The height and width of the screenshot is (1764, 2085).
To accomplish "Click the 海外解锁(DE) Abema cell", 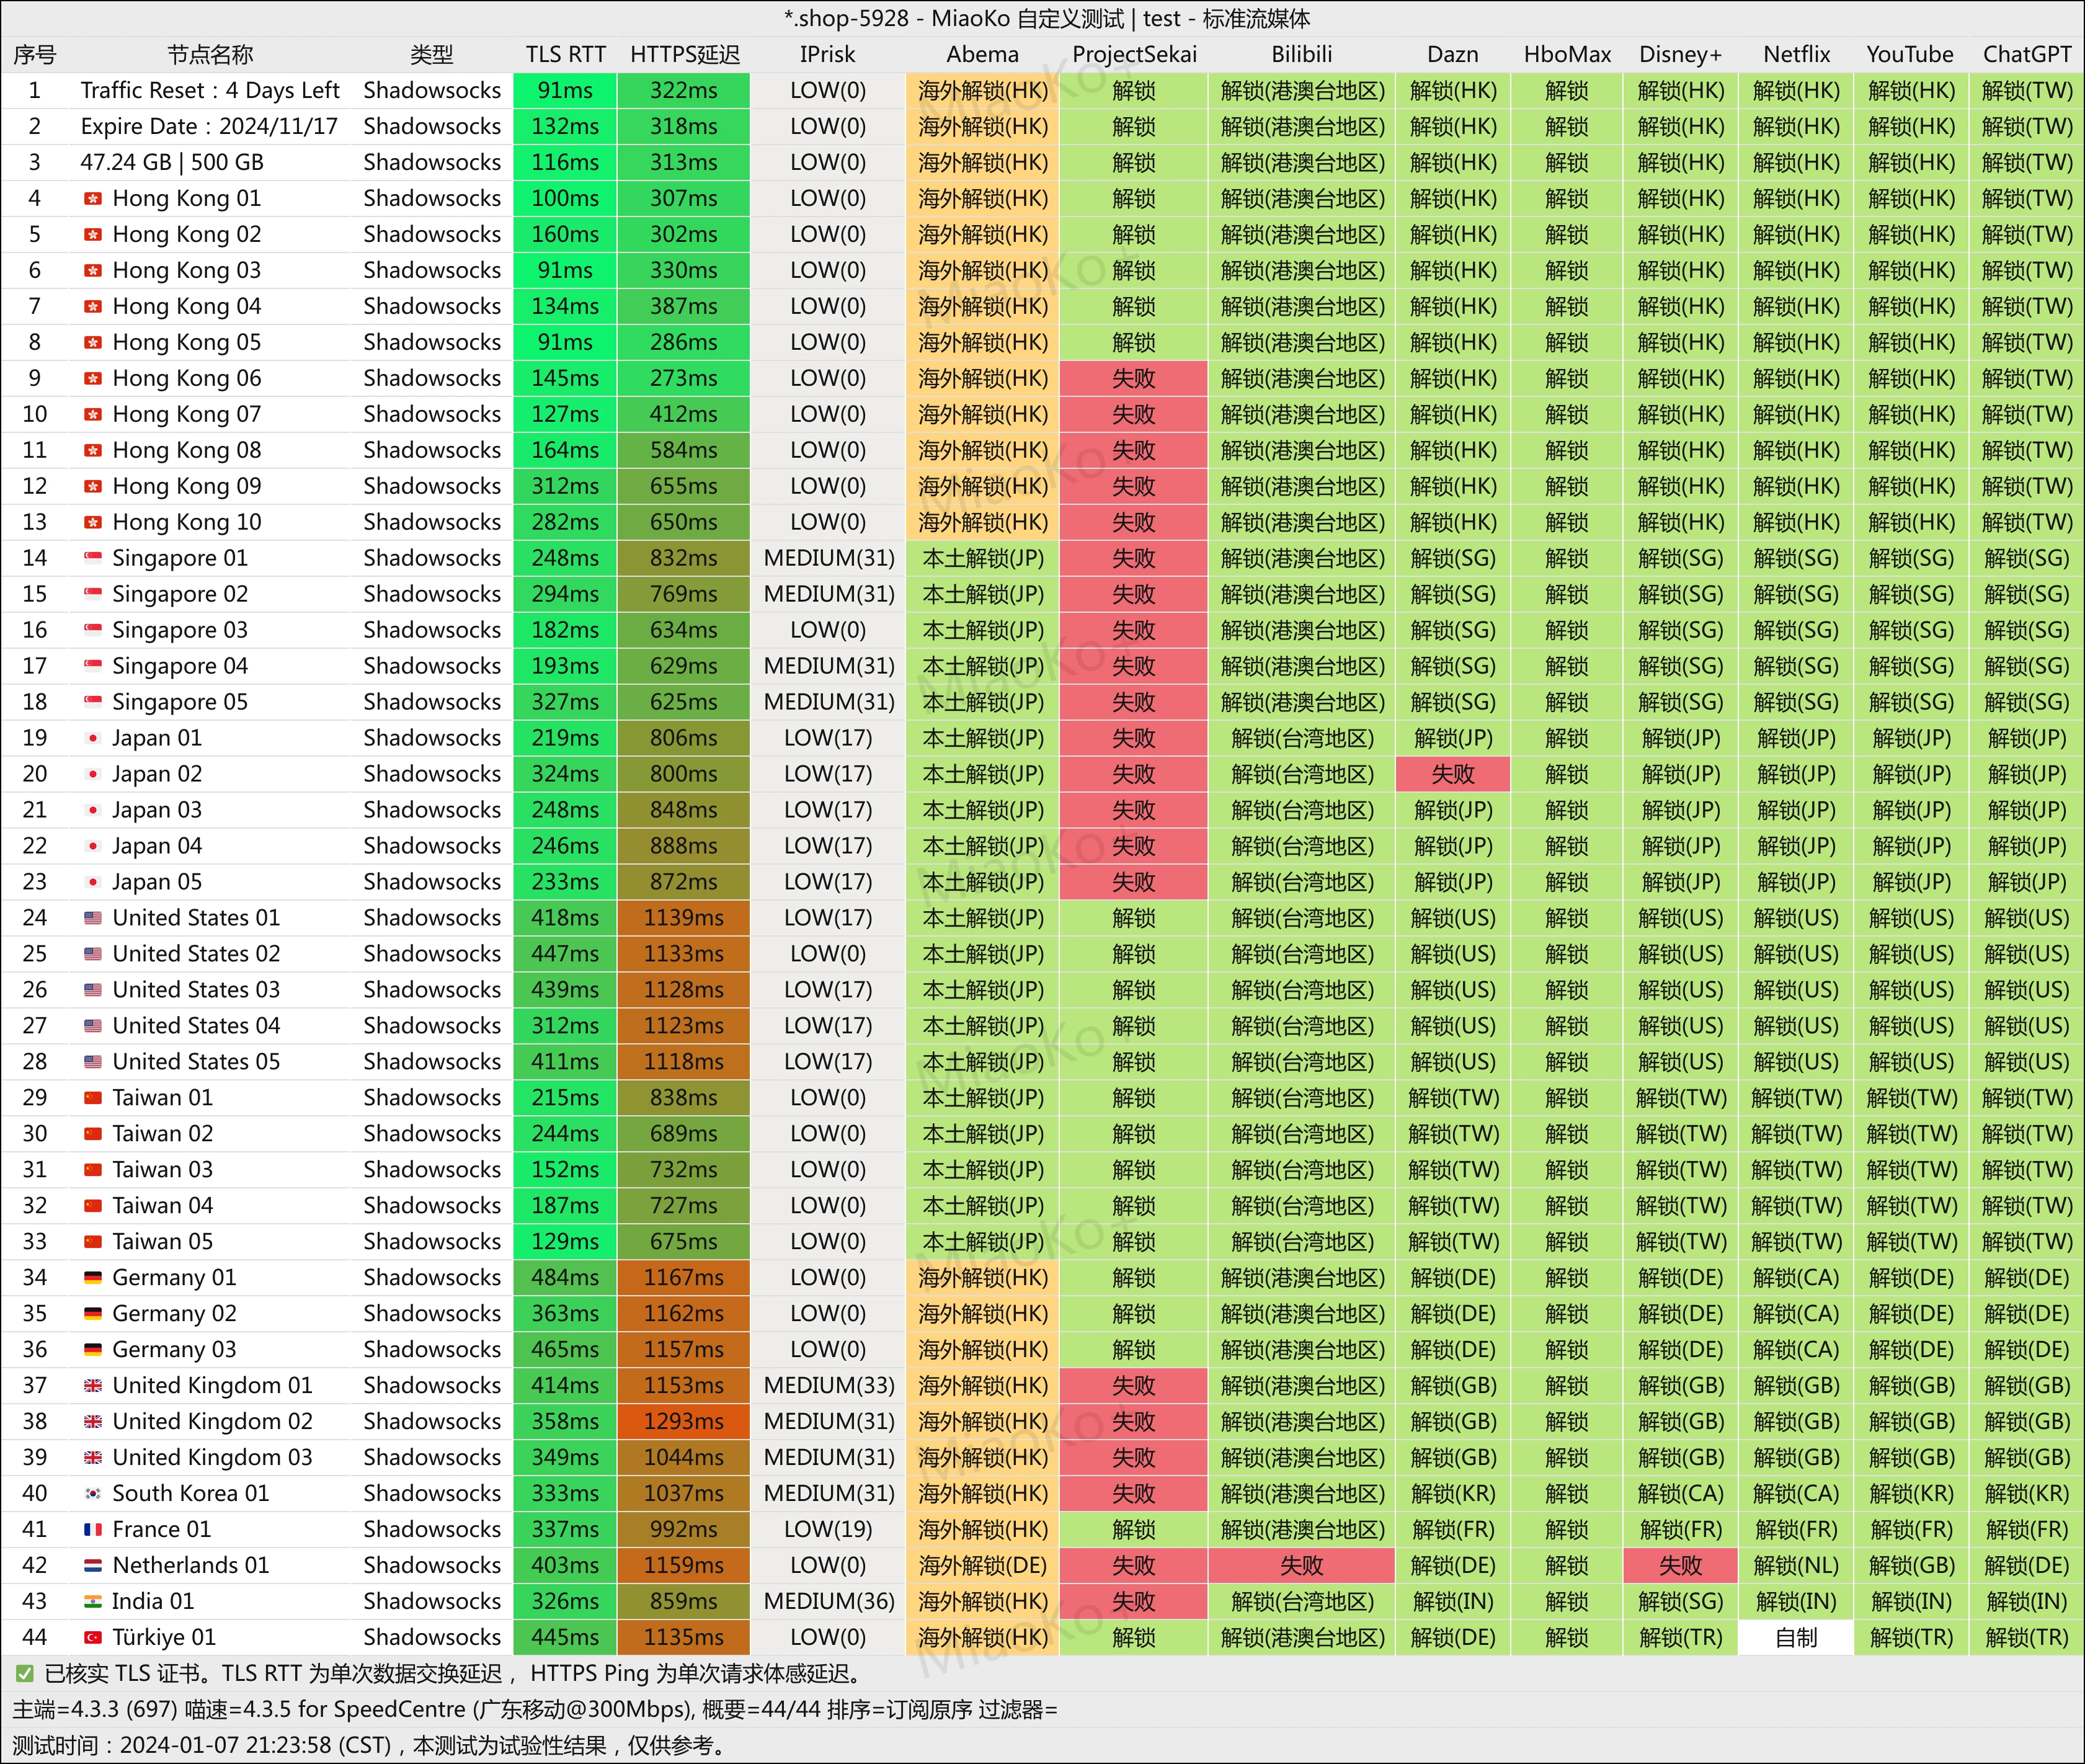I will pos(983,1566).
